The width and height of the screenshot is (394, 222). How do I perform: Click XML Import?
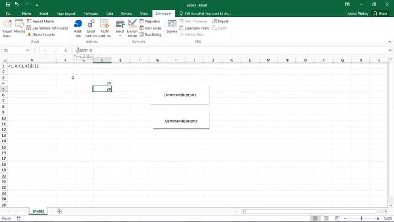pyautogui.click(x=220, y=22)
